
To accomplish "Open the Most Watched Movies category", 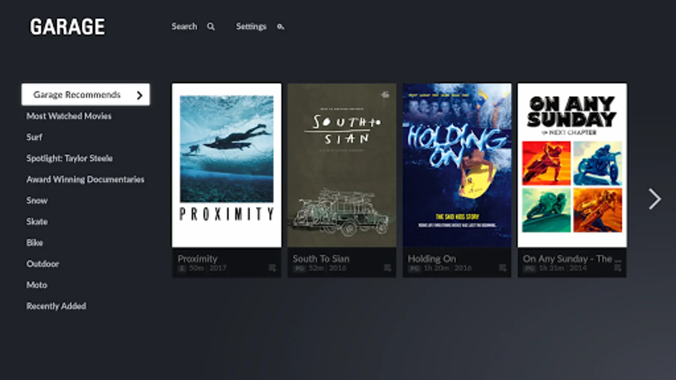I will pyautogui.click(x=69, y=116).
